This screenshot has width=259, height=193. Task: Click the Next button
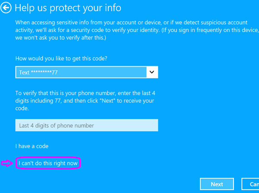pyautogui.click(x=217, y=184)
